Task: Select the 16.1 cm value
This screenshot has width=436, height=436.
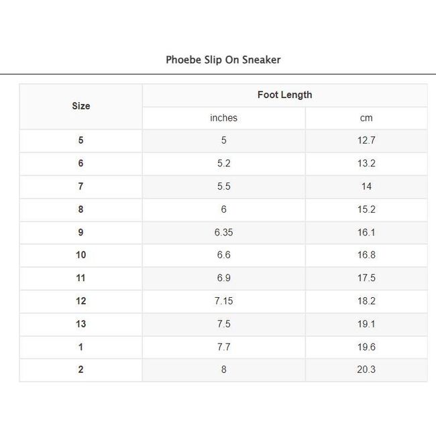Action: tap(366, 232)
